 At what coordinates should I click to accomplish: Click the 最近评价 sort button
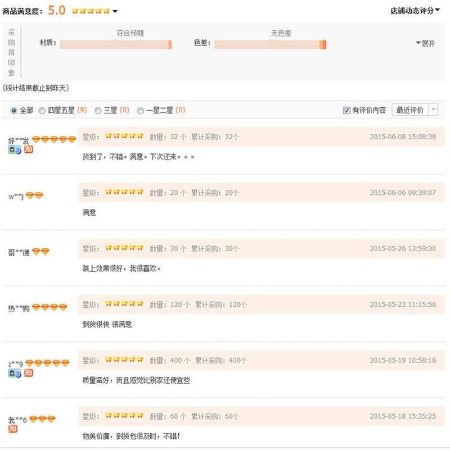point(410,110)
